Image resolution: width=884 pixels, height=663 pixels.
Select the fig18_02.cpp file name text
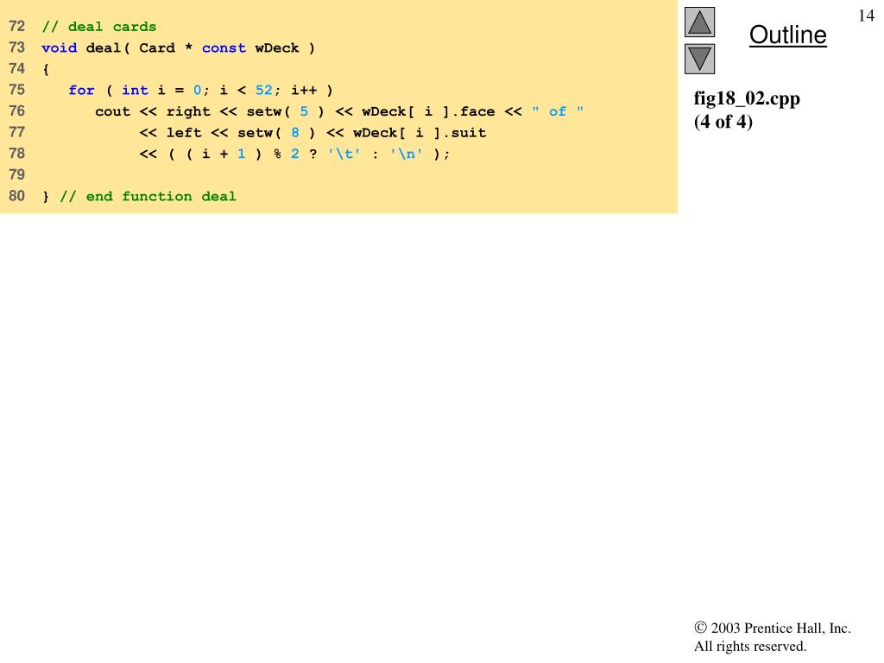coord(747,98)
